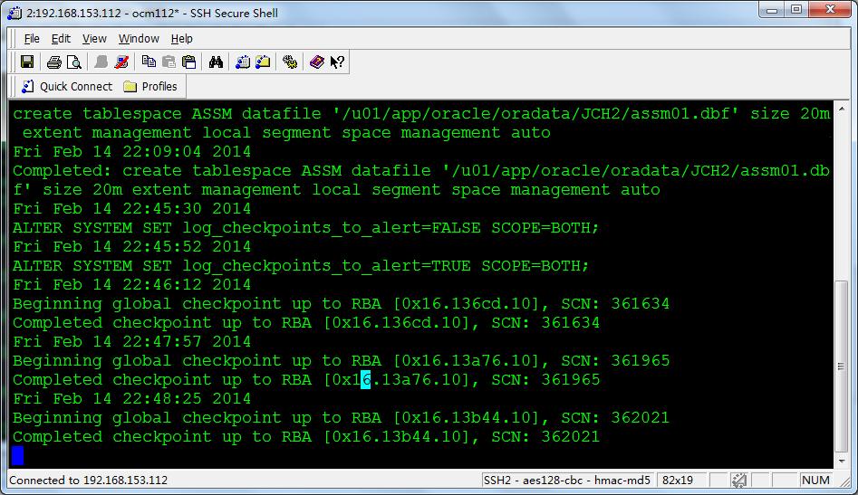This screenshot has height=495, width=858.
Task: Close the SSH Secure Shell window
Action: coord(830,9)
